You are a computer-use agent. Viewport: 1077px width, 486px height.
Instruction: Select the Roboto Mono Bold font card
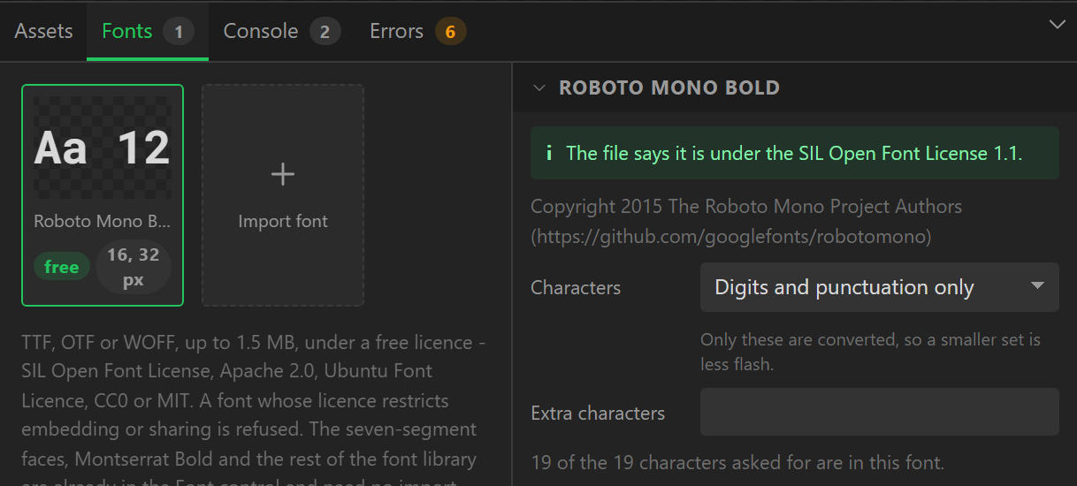pos(103,195)
